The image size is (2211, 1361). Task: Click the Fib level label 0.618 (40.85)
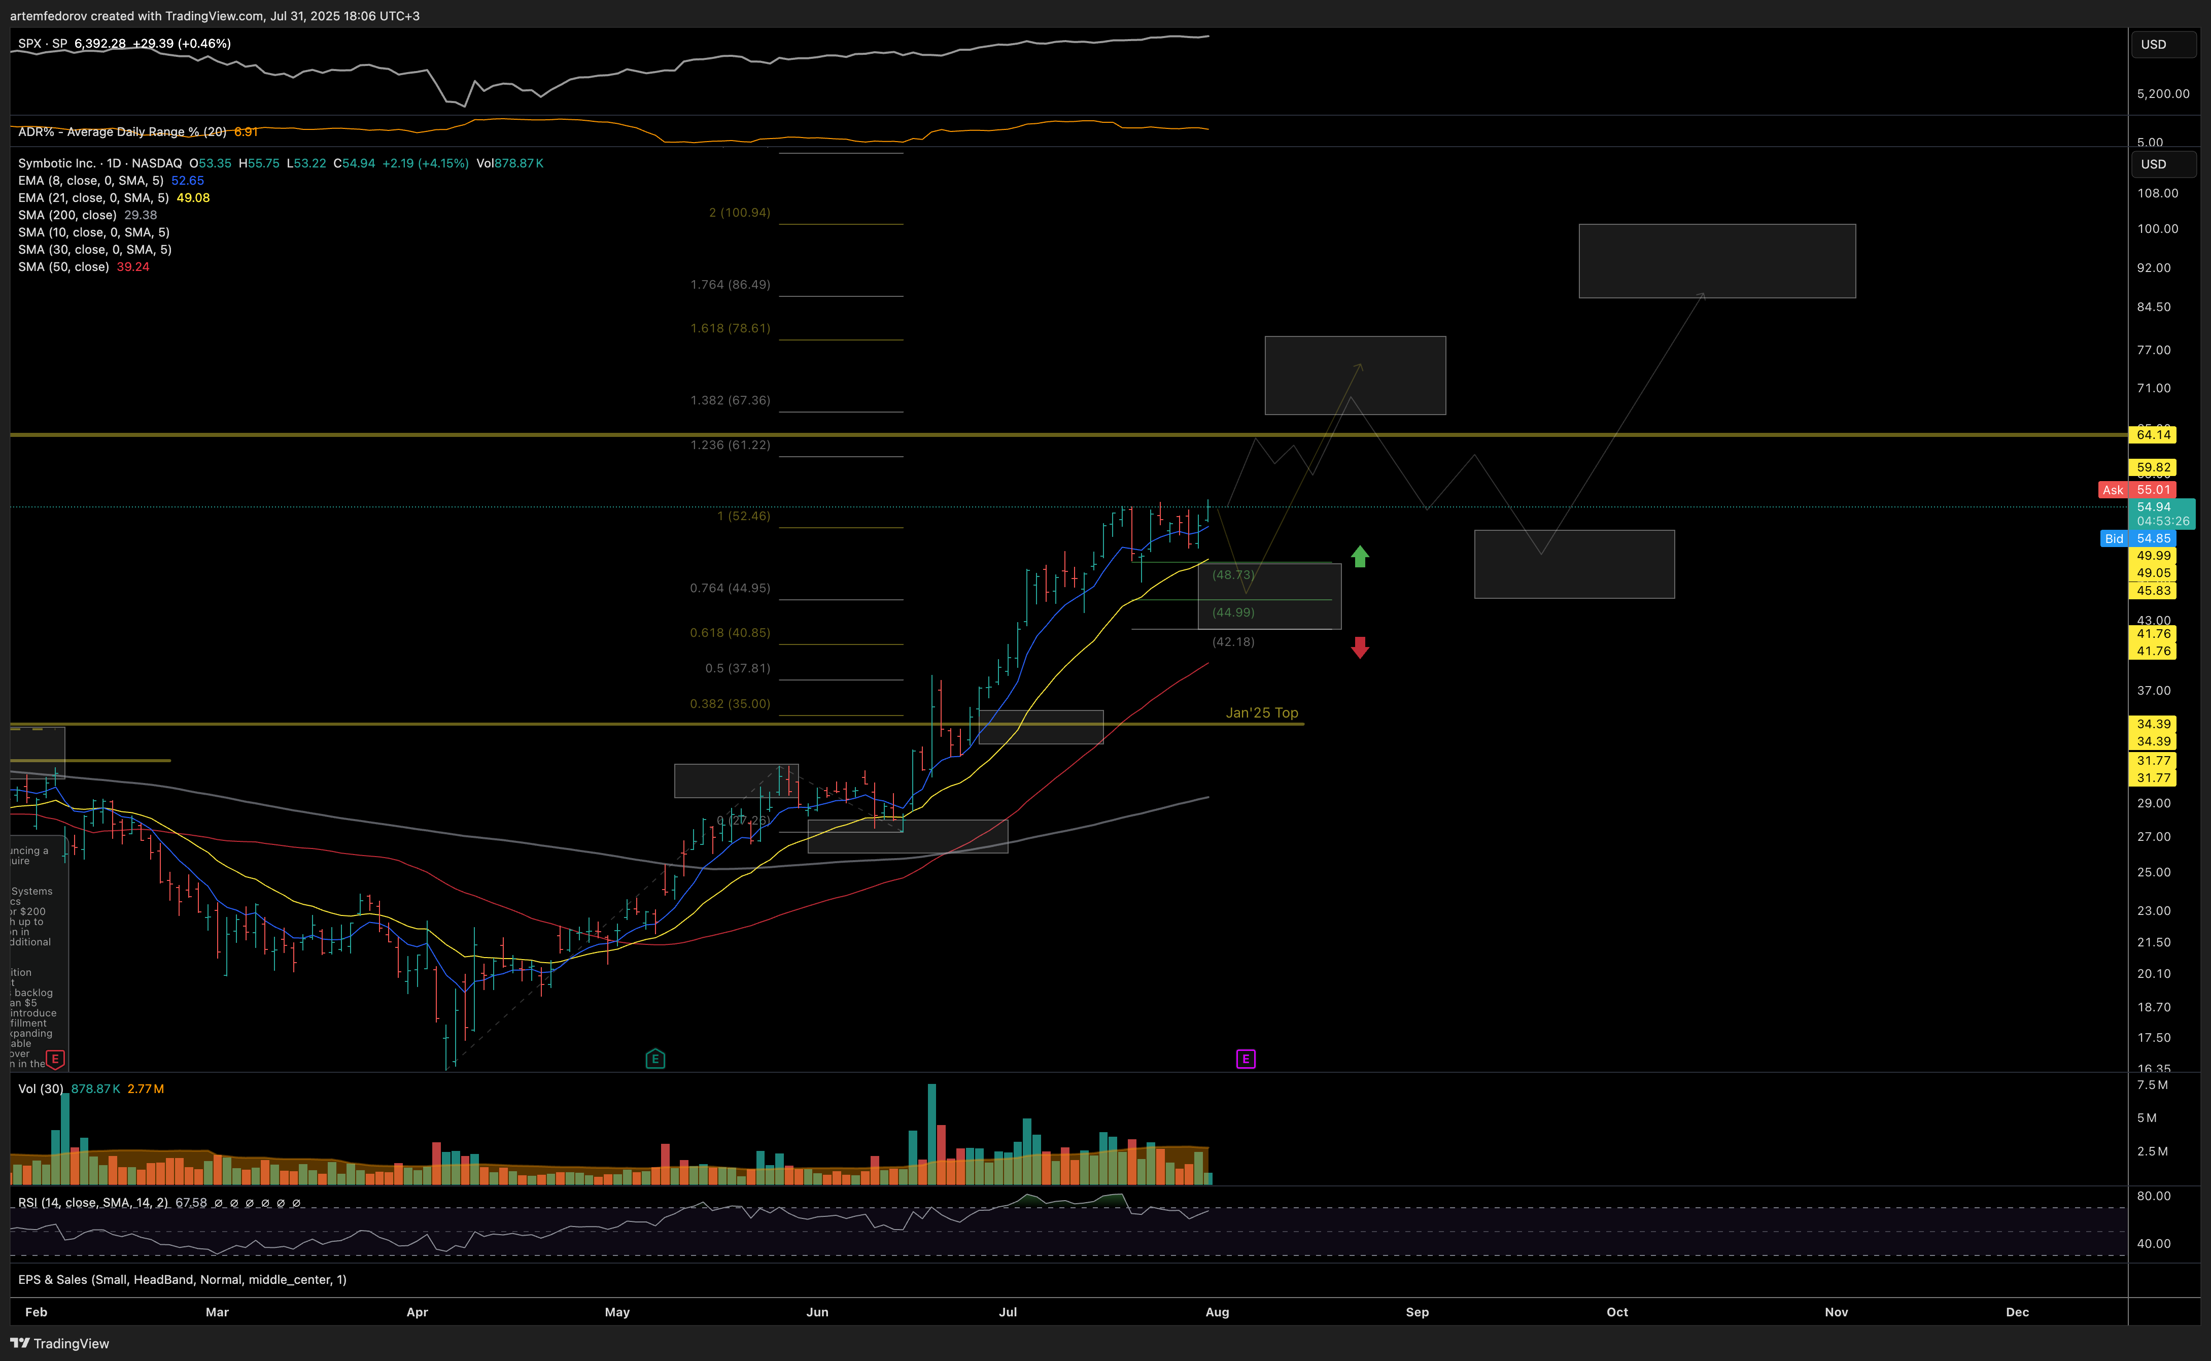click(731, 633)
